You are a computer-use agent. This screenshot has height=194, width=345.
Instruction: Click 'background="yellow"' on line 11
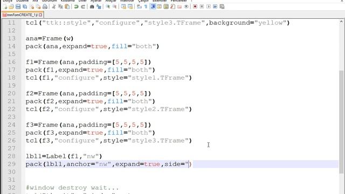pyautogui.click(x=247, y=23)
